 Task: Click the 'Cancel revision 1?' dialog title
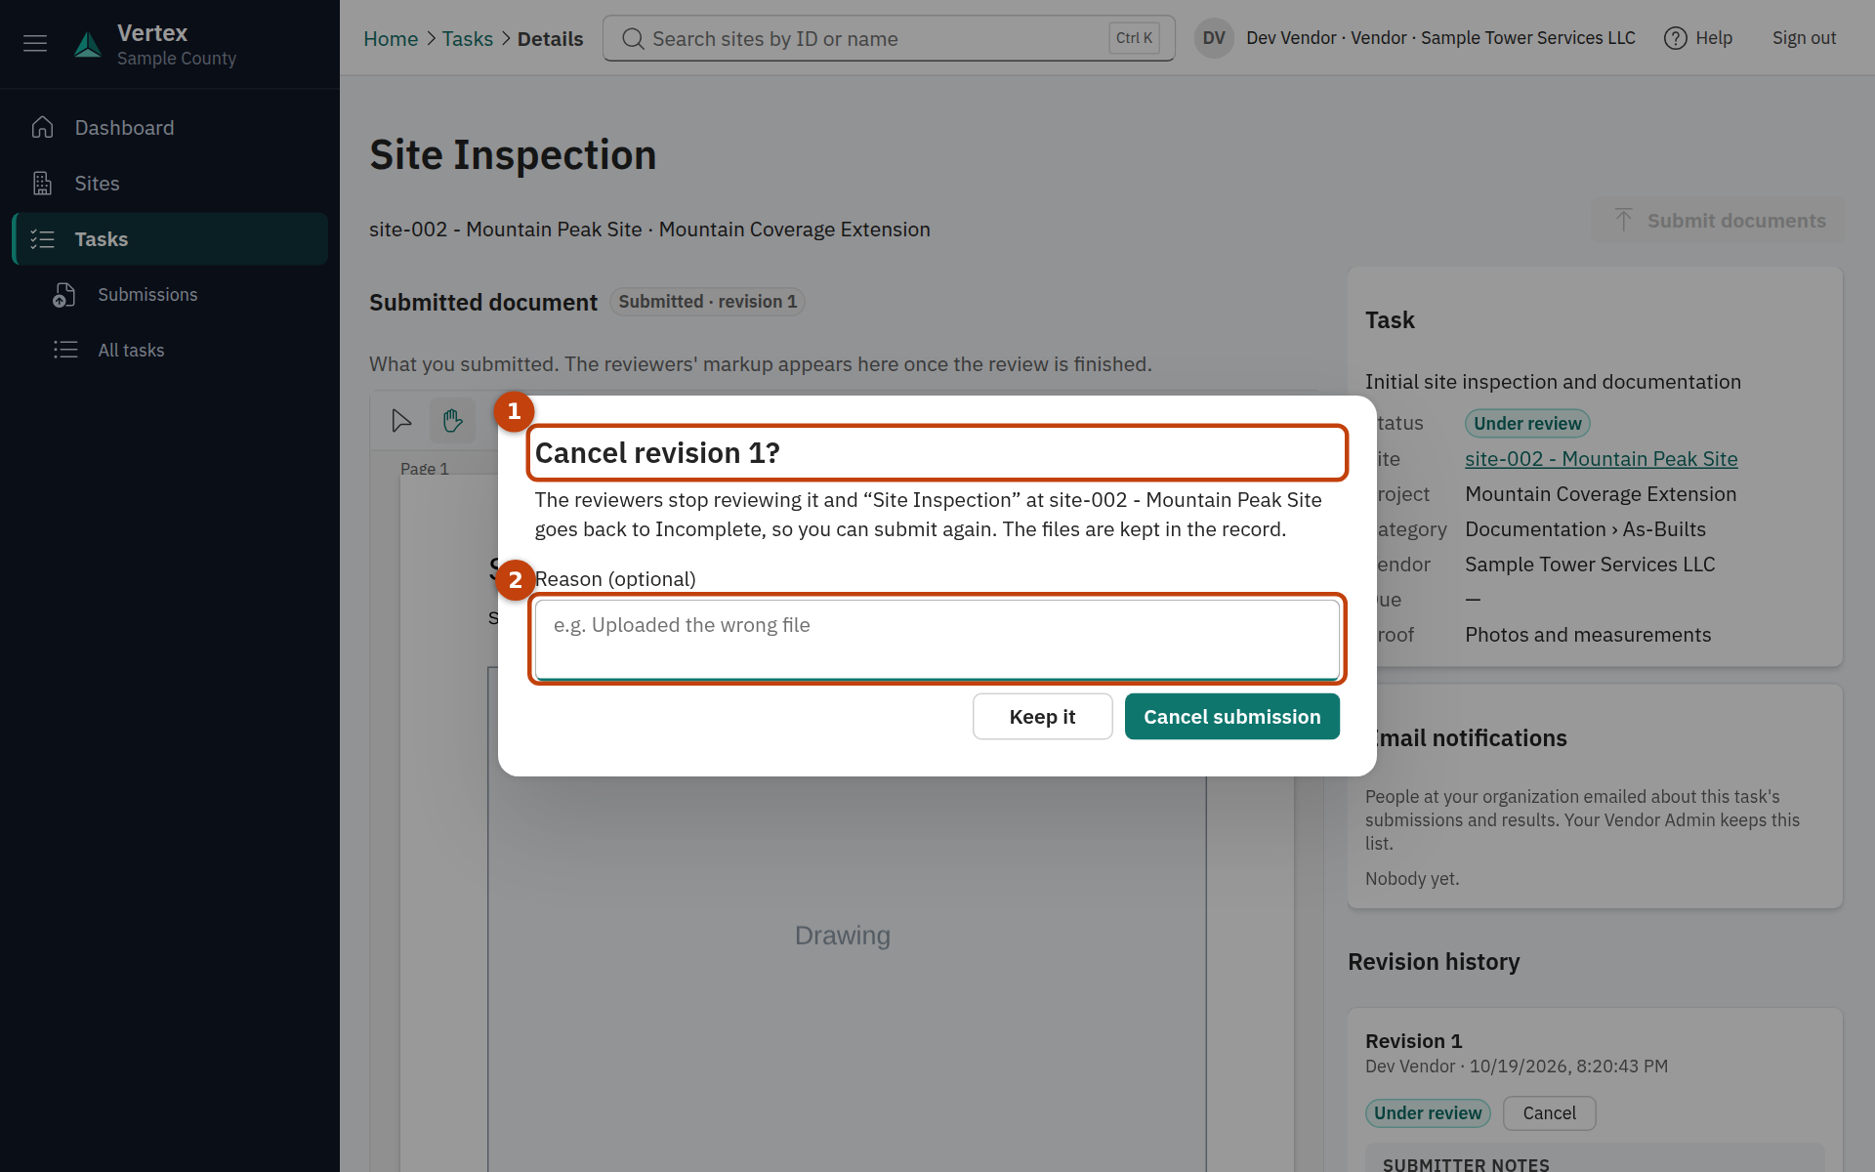(x=657, y=453)
